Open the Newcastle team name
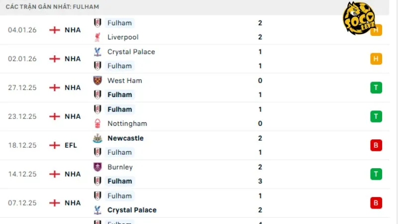This screenshot has height=224, width=398. point(125,138)
